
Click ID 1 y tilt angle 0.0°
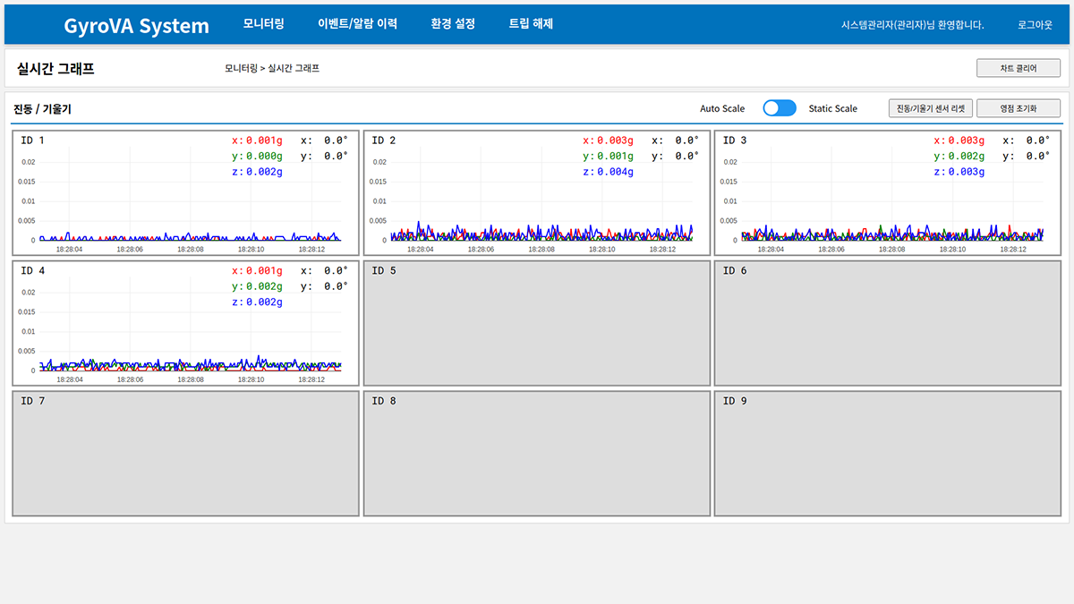[324, 157]
